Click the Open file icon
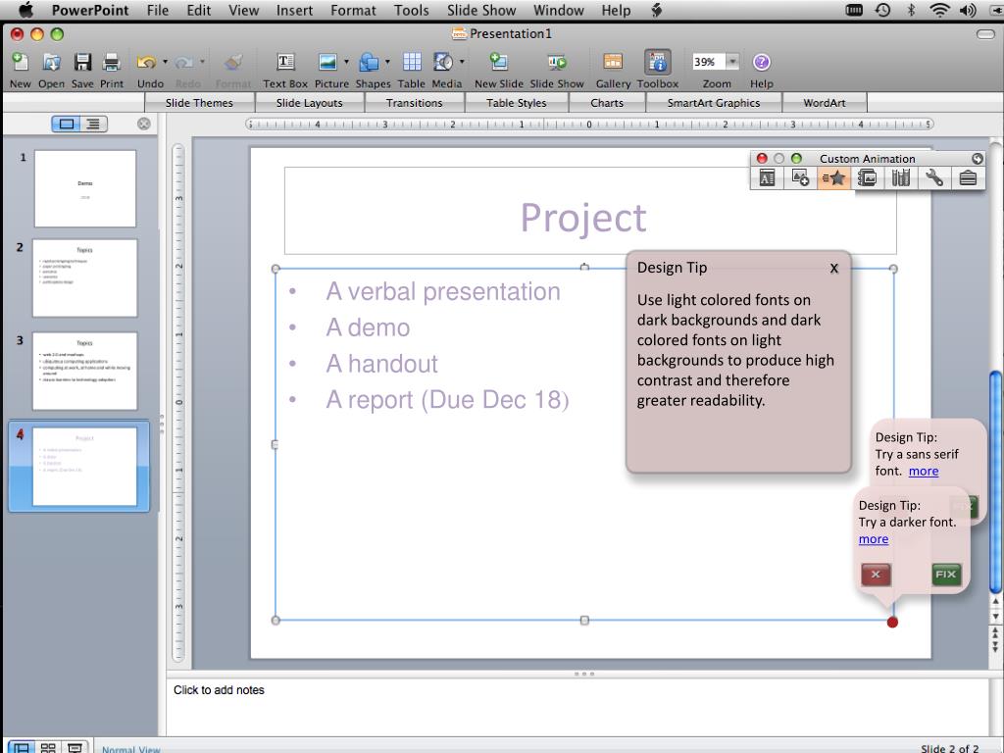1004x753 pixels. tap(51, 62)
